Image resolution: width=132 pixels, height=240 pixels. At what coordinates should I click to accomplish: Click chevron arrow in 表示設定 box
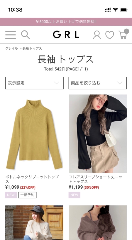[57, 83]
